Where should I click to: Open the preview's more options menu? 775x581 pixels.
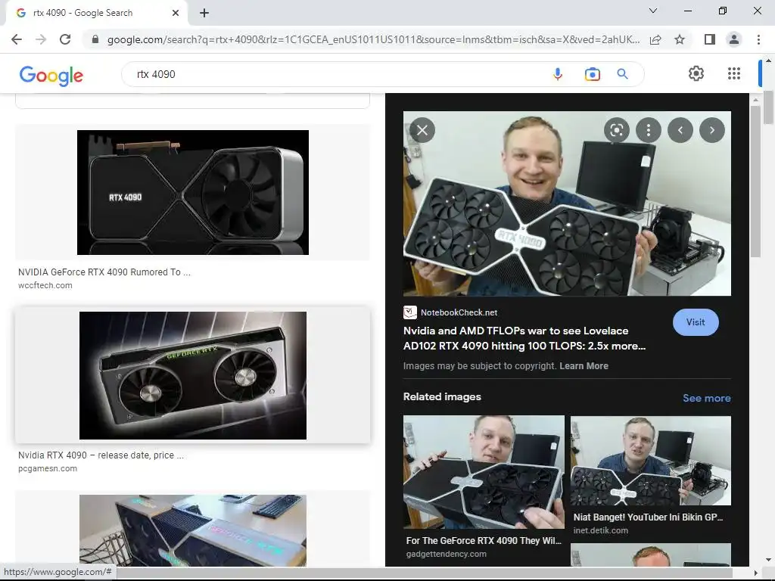pyautogui.click(x=648, y=130)
